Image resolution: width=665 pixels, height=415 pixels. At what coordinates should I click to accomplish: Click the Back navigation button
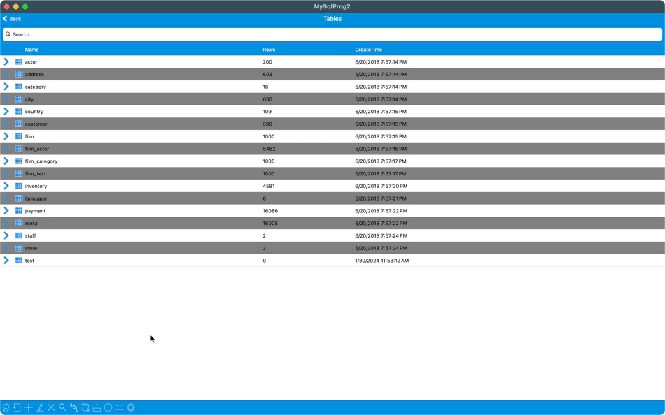point(12,19)
